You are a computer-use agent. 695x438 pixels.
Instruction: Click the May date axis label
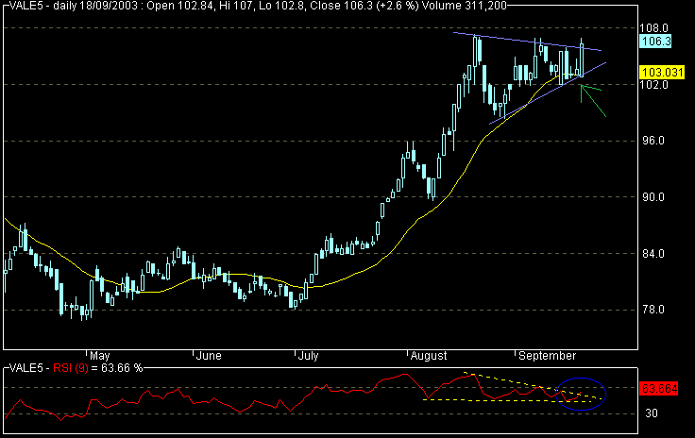[x=100, y=356]
